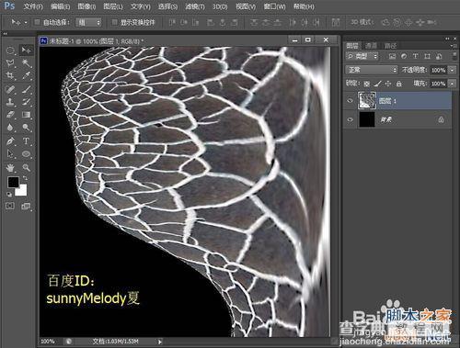Click the foreground black color swatch
The width and height of the screenshot is (460, 348).
point(13,182)
